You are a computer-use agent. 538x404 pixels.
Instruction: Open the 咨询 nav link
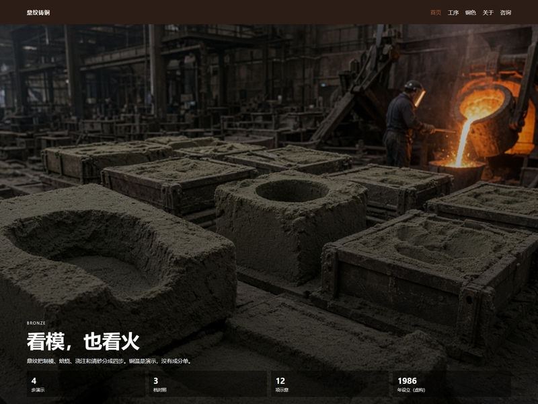click(506, 13)
